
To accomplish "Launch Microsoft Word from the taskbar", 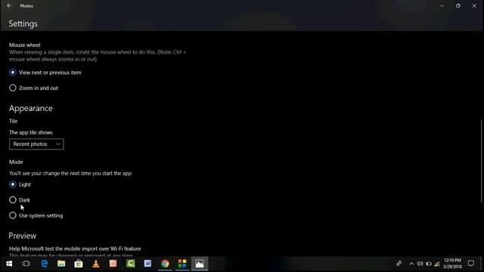I will coord(148,264).
